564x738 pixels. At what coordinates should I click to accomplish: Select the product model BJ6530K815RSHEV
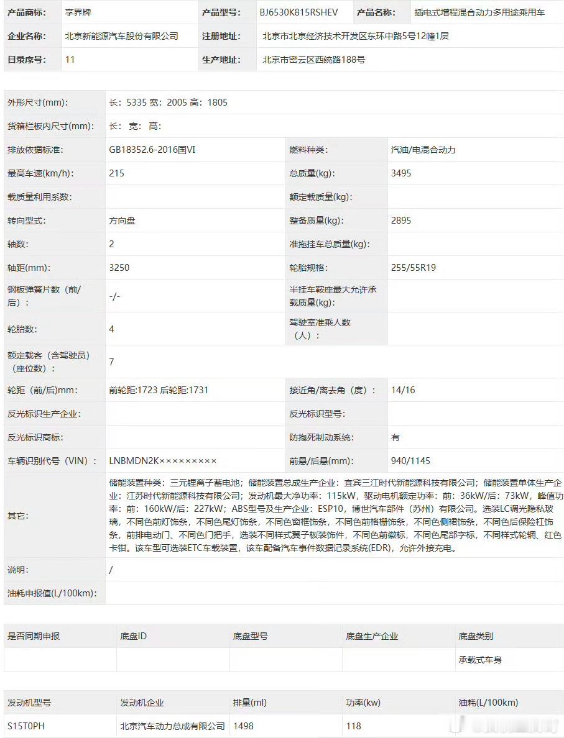[x=298, y=12]
